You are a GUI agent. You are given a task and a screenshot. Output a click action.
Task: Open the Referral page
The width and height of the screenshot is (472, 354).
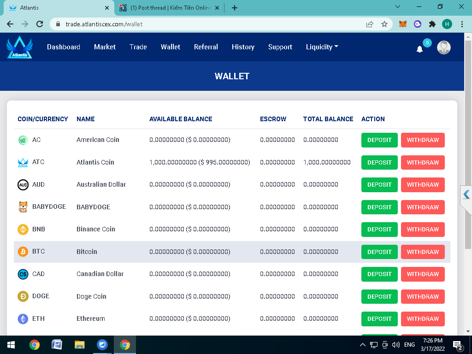click(x=206, y=47)
